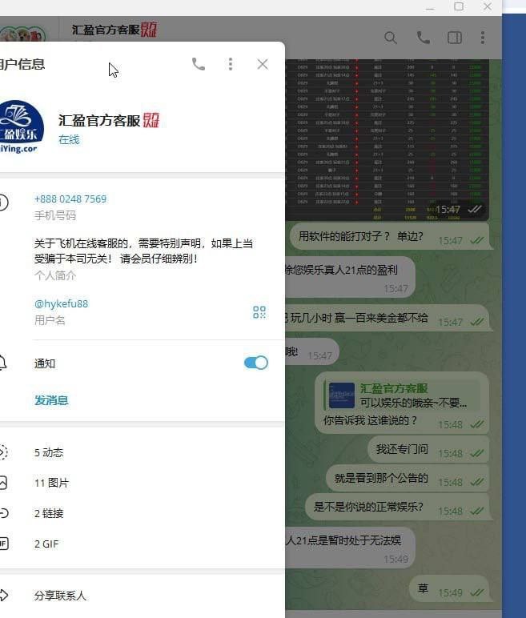Toggle the side panel icon in chat header

(x=454, y=38)
